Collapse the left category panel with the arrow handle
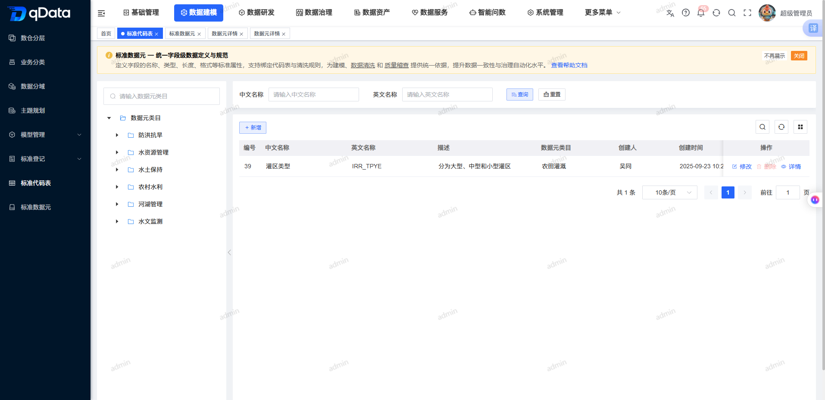825x400 pixels. (x=229, y=252)
